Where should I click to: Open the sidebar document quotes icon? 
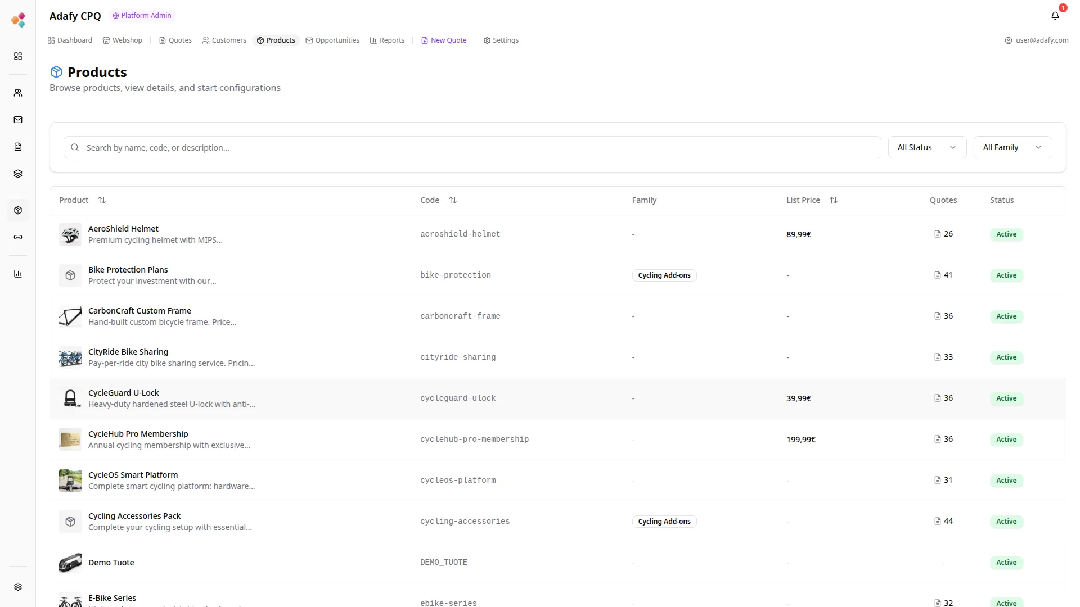tap(18, 147)
